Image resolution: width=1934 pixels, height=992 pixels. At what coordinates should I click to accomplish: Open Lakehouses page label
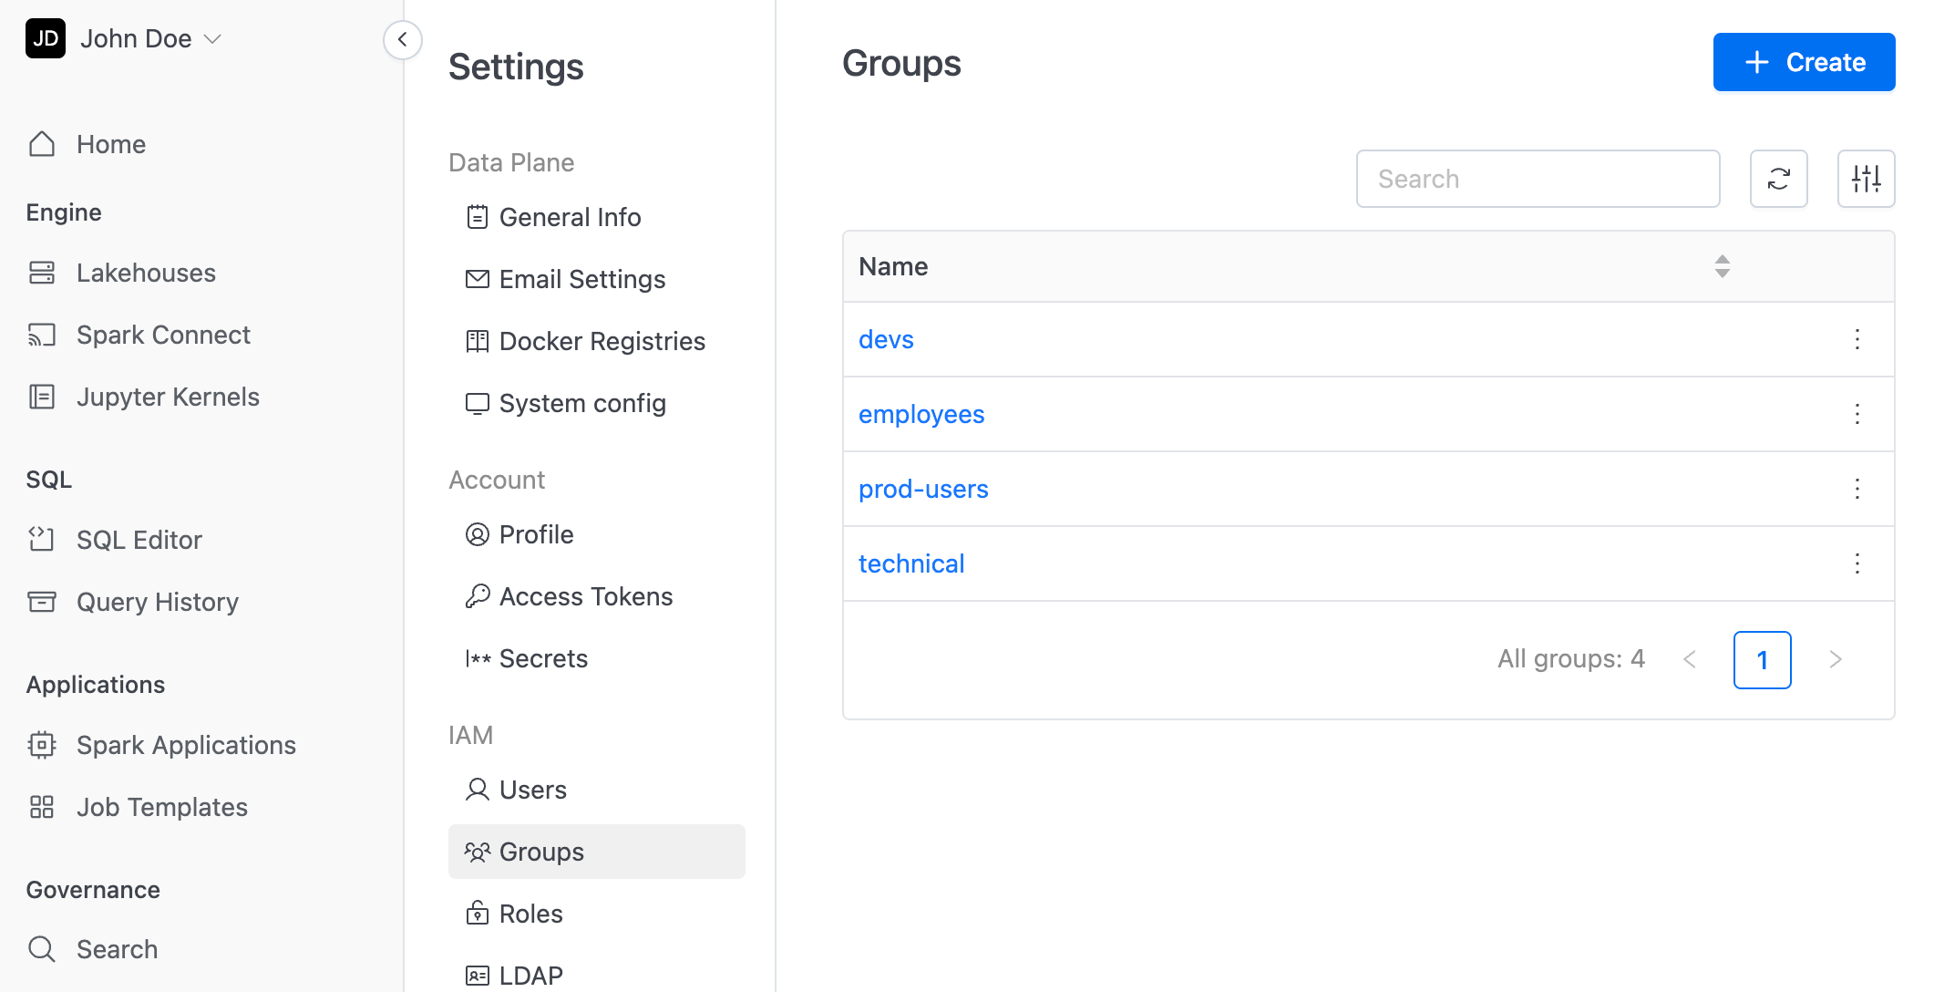146,273
